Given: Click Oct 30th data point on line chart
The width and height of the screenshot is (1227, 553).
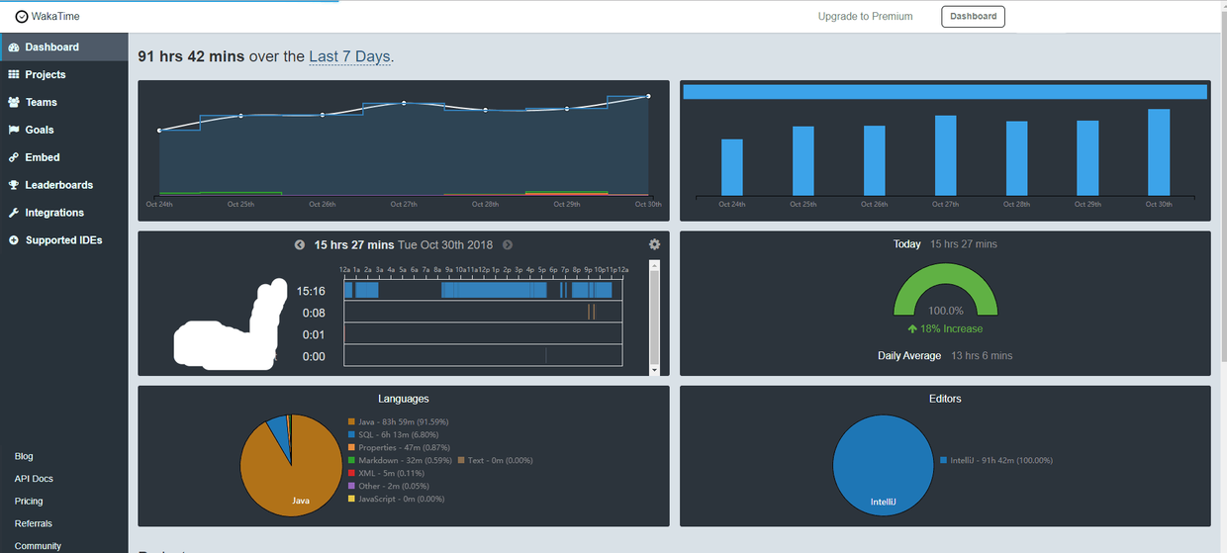Looking at the screenshot, I should point(648,96).
